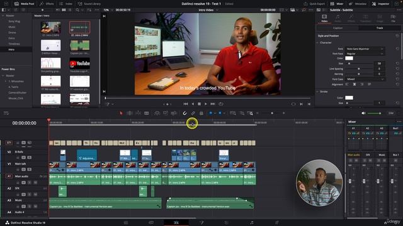
Task: Open the Font Face Regular dropdown
Action: tap(365, 53)
